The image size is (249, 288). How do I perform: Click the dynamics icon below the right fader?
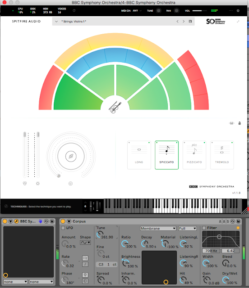[38, 183]
